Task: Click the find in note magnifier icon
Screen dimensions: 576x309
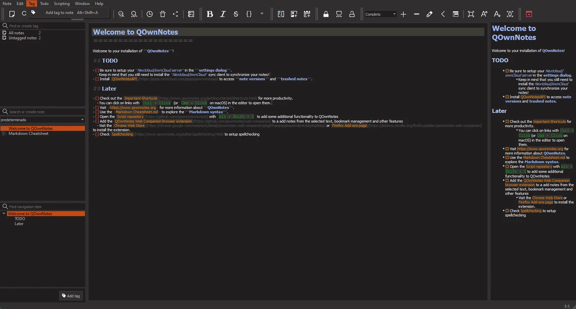Action: click(x=121, y=14)
